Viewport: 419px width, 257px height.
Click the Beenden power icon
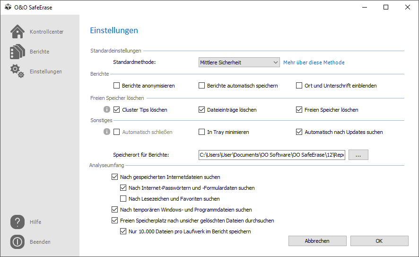coord(17,242)
